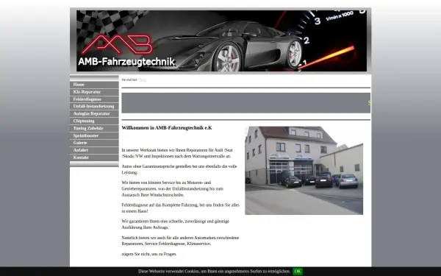Viewport: 441px width, 276px height.
Task: Click the cookie notice text 'Diese Webseite verwendet Cookies'
Action: click(x=215, y=271)
